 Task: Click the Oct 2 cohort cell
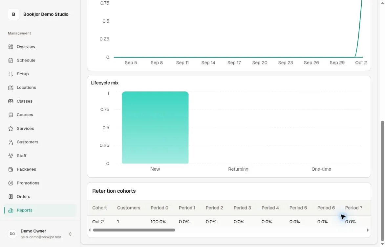point(98,222)
